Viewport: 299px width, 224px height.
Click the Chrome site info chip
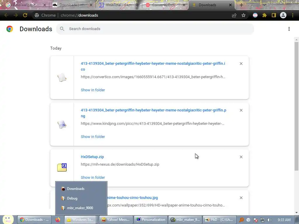(45, 15)
